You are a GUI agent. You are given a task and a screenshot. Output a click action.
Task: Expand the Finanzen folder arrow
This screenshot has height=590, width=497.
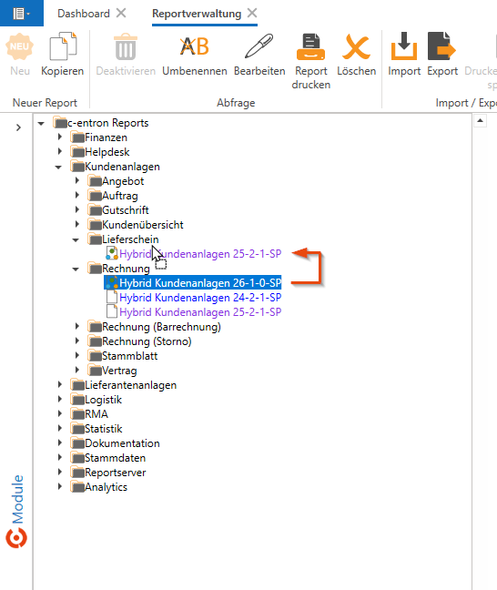click(60, 137)
